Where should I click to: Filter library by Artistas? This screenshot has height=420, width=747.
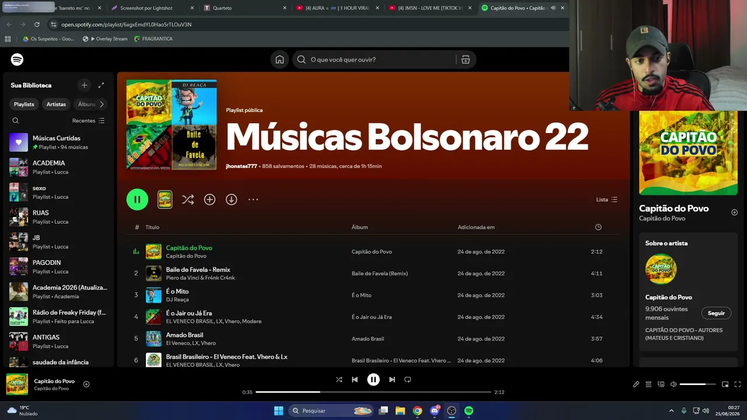[57, 104]
